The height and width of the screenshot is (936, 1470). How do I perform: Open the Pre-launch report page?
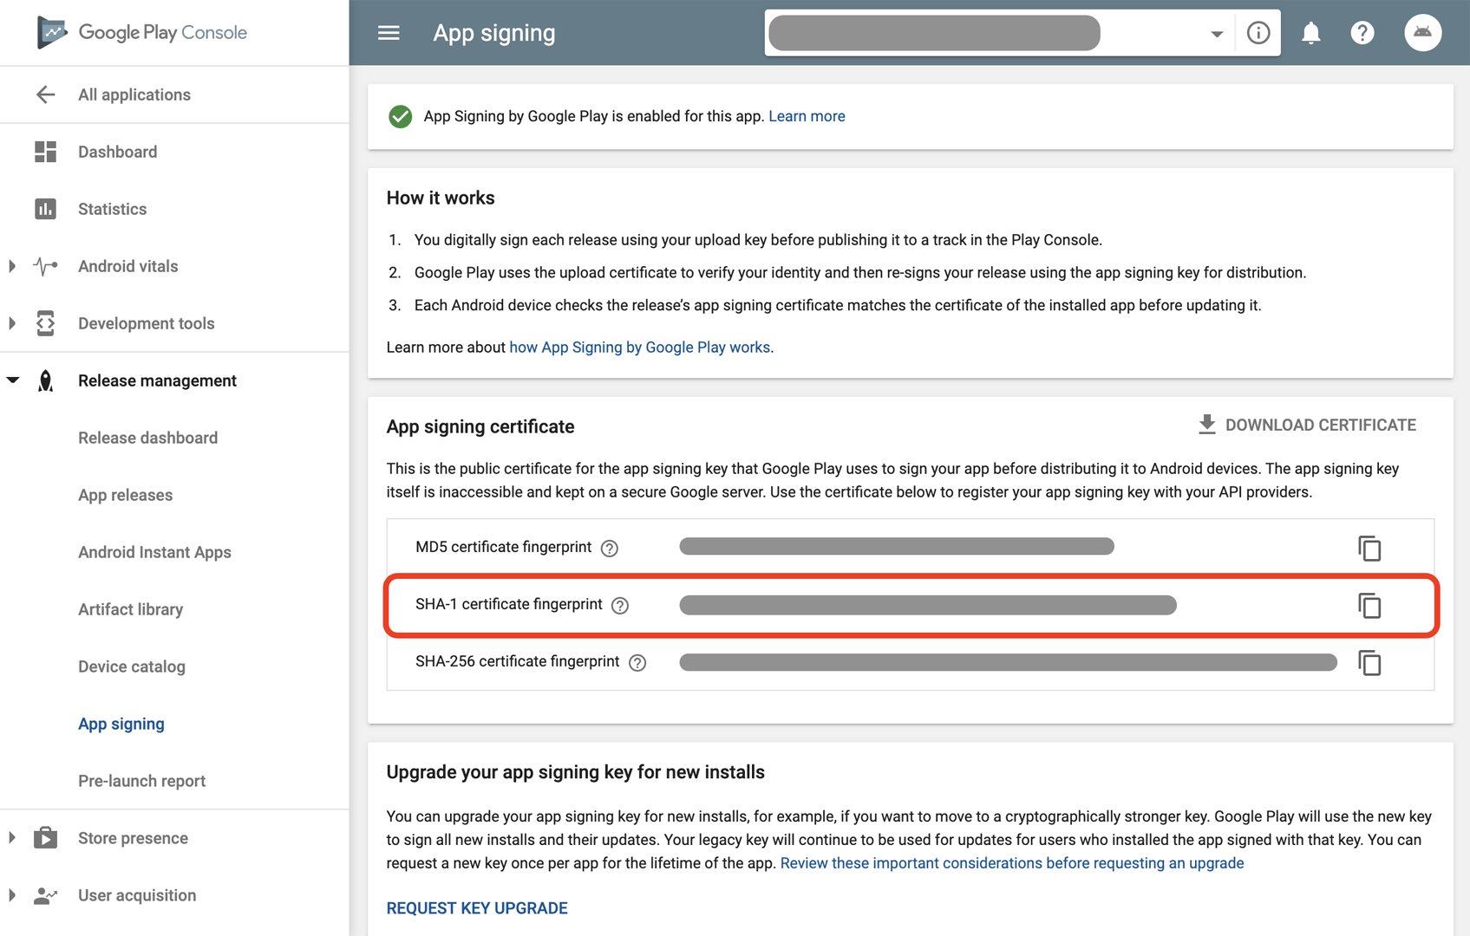click(142, 781)
